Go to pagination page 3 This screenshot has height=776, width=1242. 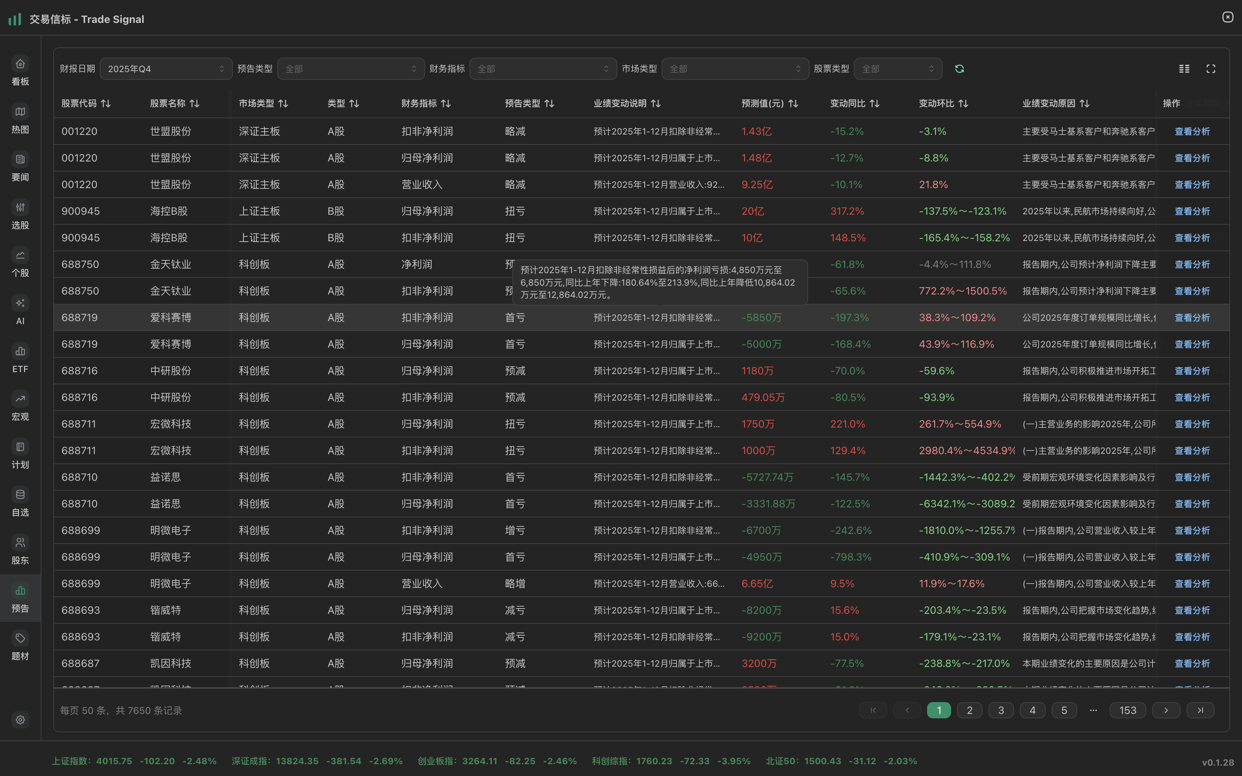(x=1001, y=710)
